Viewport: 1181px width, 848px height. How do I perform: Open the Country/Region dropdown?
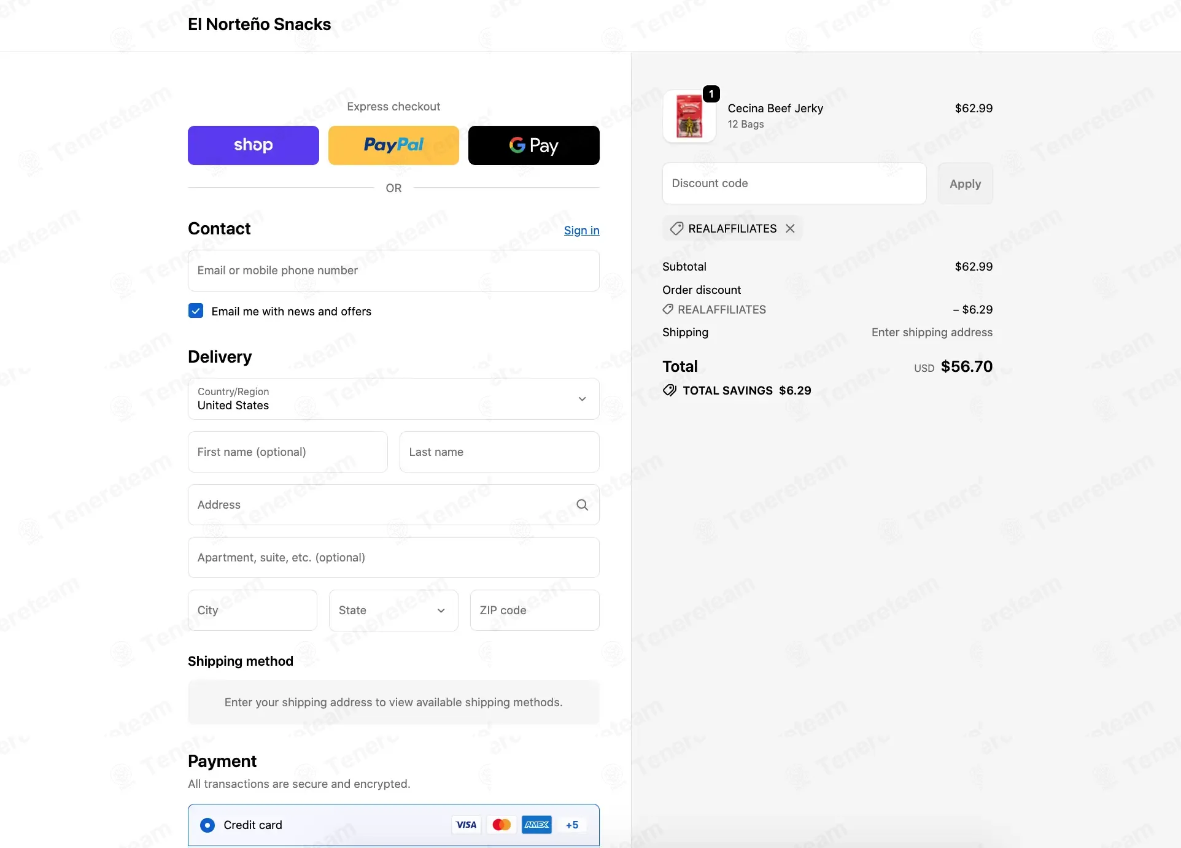pos(393,399)
